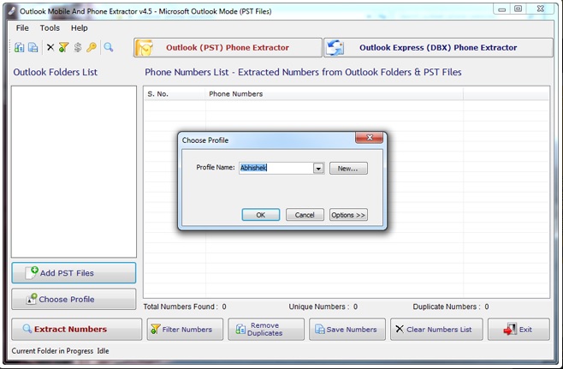Screen dimensions: 563x369
Task: Click the Phone Numbers column header
Action: (x=335, y=94)
